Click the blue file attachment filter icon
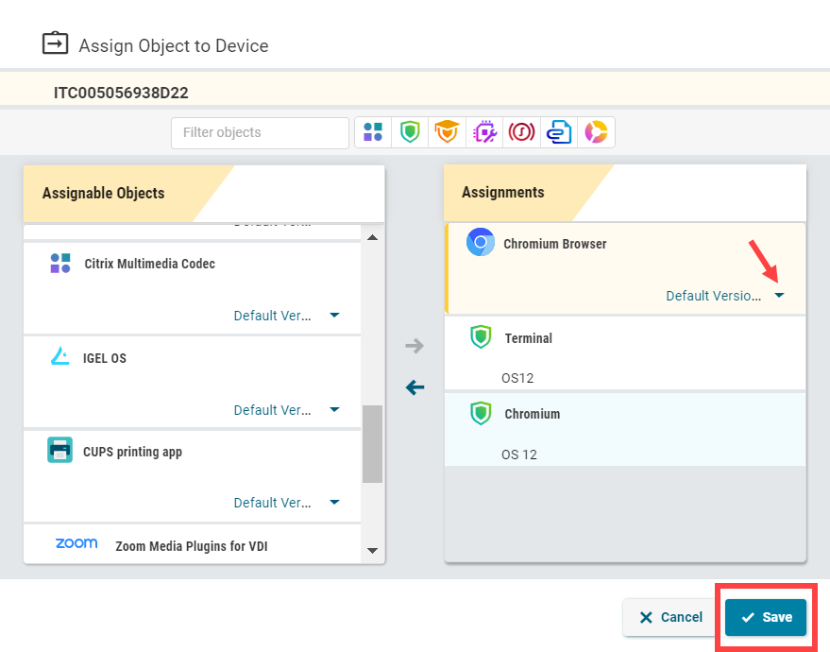830x652 pixels. click(x=559, y=132)
